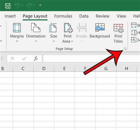Open the Margins page icon
The width and height of the screenshot is (140, 130).
click(17, 28)
